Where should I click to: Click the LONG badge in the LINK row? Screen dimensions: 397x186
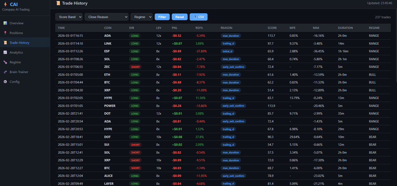135,43
